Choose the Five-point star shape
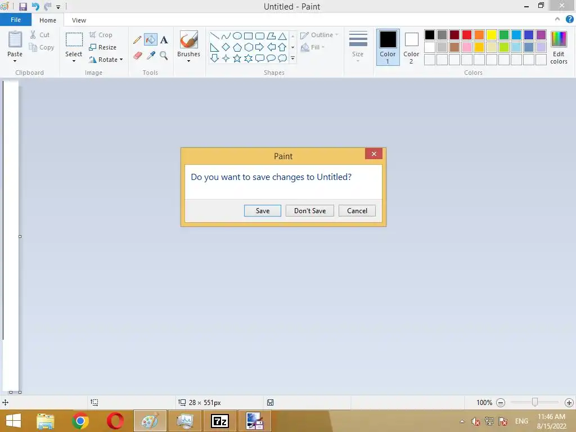Screen dimensions: 576x432 237,58
